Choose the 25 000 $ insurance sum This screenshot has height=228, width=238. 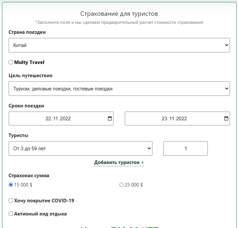(121, 185)
